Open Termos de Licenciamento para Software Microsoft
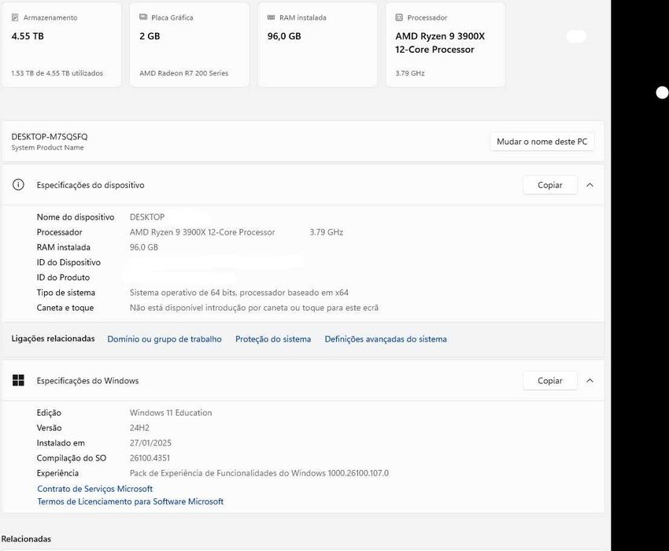Viewport: 669px width, 551px height. 131,501
